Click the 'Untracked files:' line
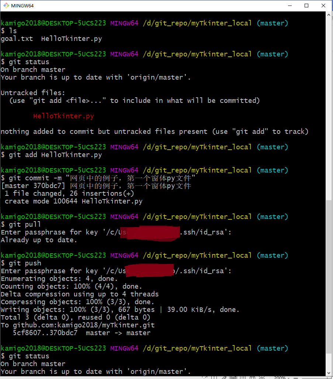This screenshot has width=333, height=379. pyautogui.click(x=33, y=93)
